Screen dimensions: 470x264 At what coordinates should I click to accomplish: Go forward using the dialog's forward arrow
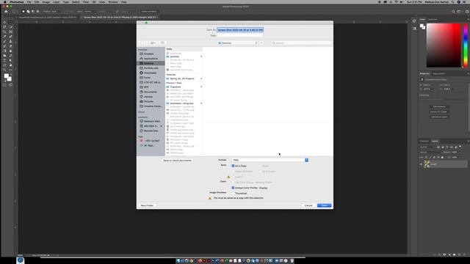(145, 43)
